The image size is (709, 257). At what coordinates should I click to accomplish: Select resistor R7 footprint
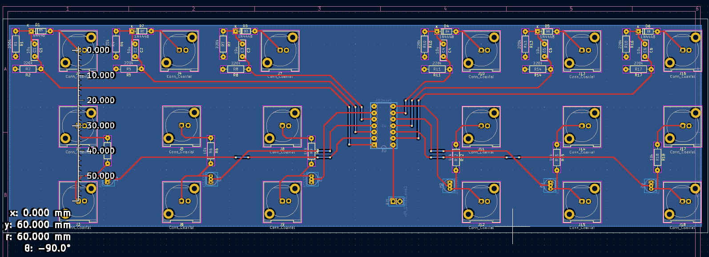point(223,44)
